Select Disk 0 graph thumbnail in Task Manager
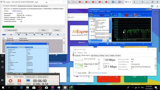The width and height of the screenshot is (160, 90). [79, 65]
